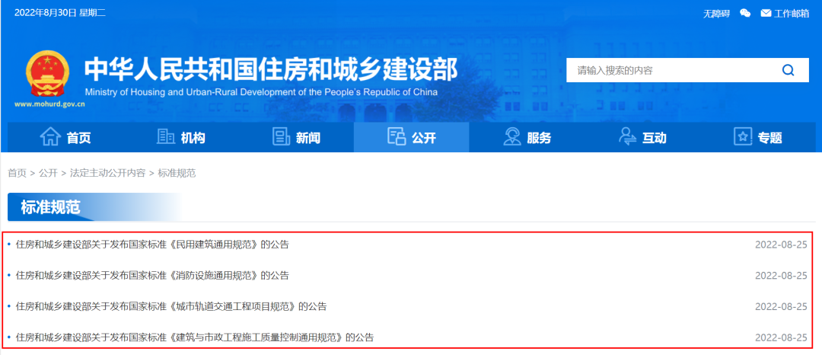
Task: Open 城市轨道交通工程项目规范 announcement
Action: click(x=171, y=306)
